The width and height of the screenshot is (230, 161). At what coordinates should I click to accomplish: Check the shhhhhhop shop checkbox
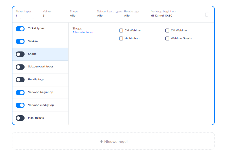[121, 39]
